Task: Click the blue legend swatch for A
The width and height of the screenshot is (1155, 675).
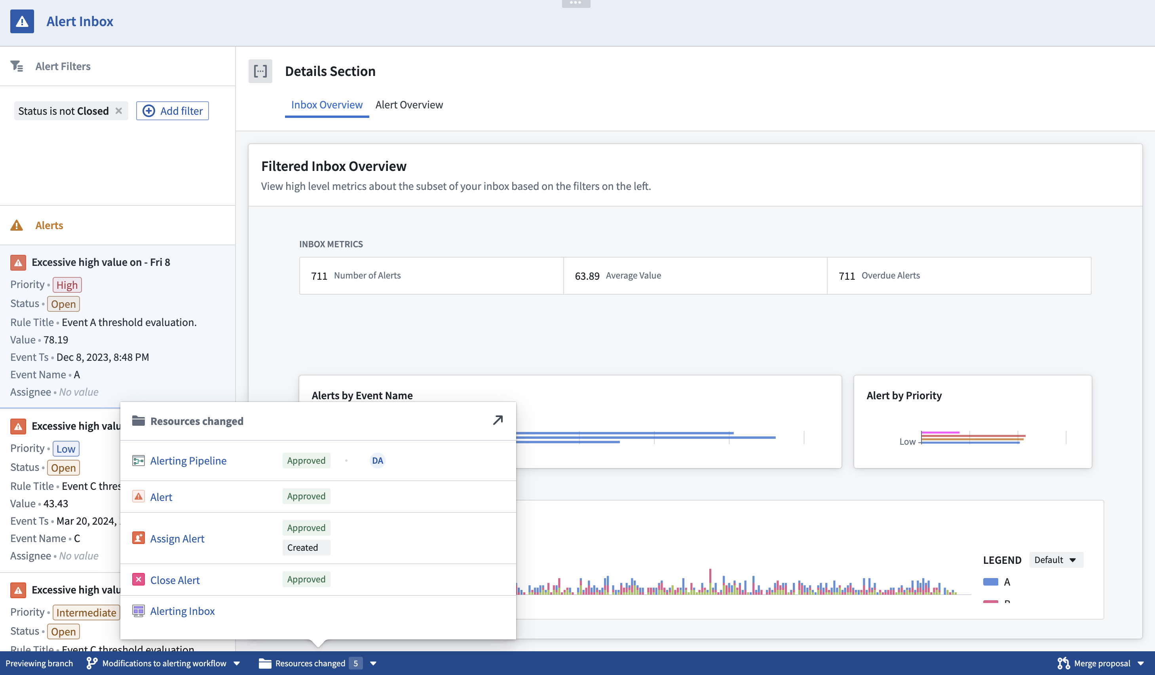Action: [x=990, y=582]
